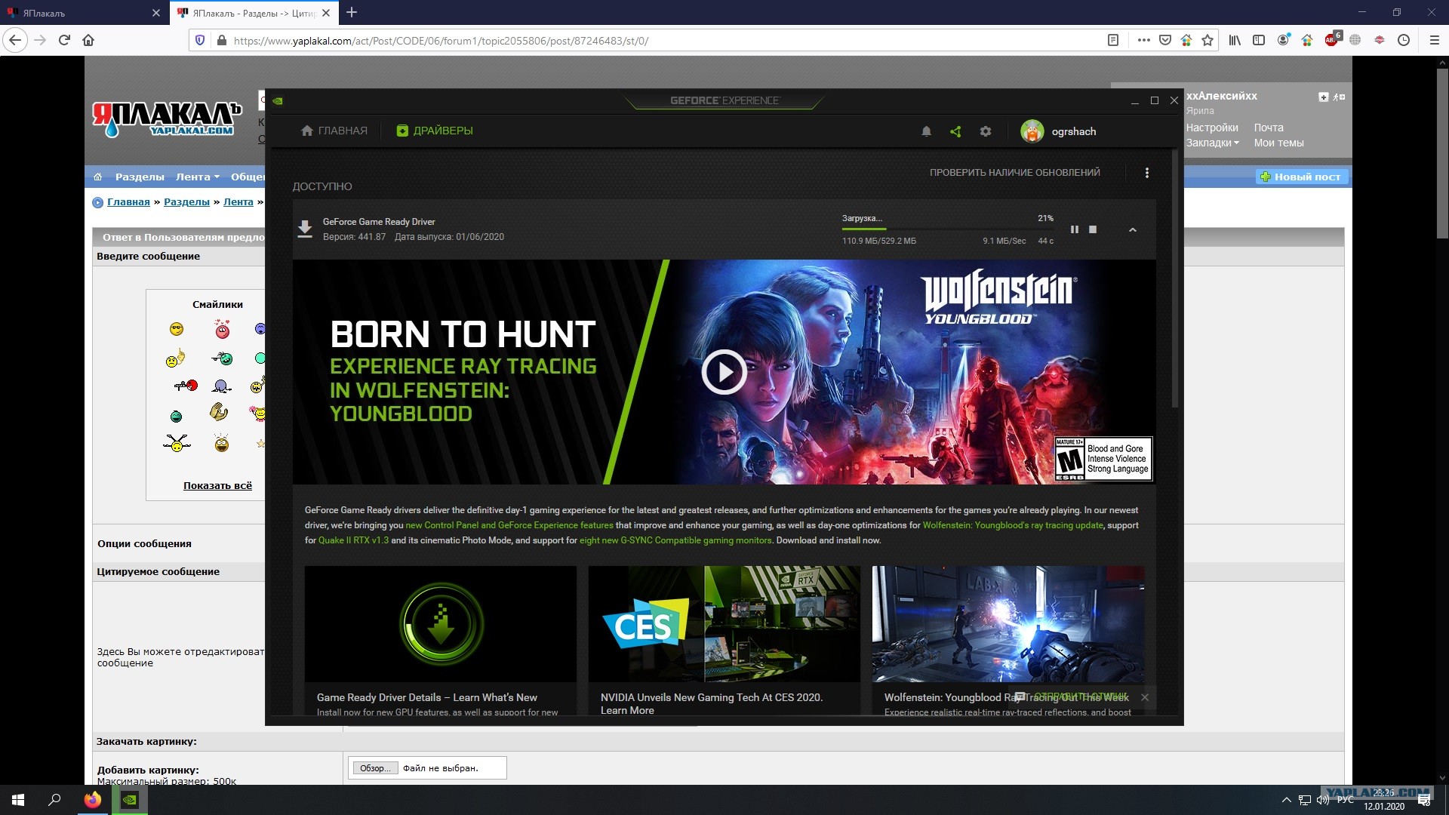Screen dimensions: 1449x815
Task: Follow the Quake II RTX v1.3 link
Action: tap(353, 540)
